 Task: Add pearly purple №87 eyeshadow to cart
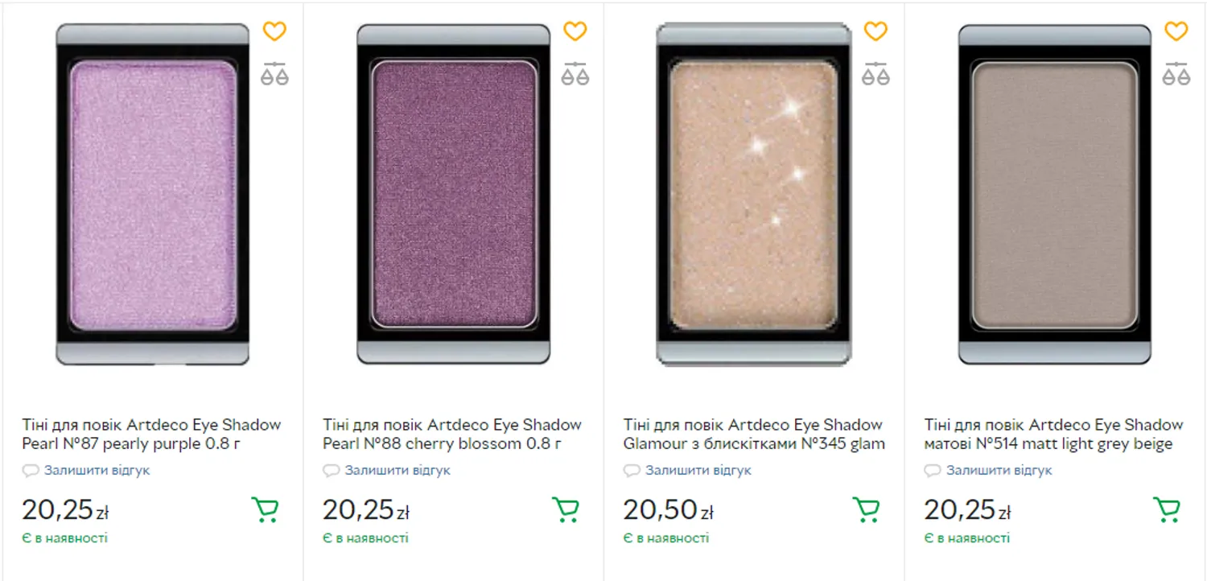tap(265, 509)
